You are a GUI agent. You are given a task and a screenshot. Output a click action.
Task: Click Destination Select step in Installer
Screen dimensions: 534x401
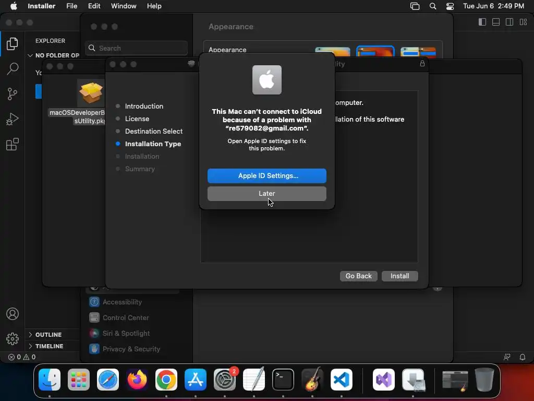click(154, 131)
